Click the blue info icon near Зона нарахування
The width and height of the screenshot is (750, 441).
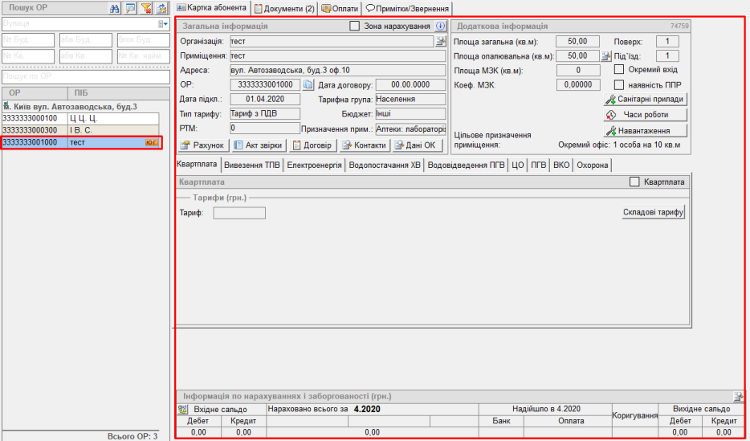pyautogui.click(x=440, y=27)
